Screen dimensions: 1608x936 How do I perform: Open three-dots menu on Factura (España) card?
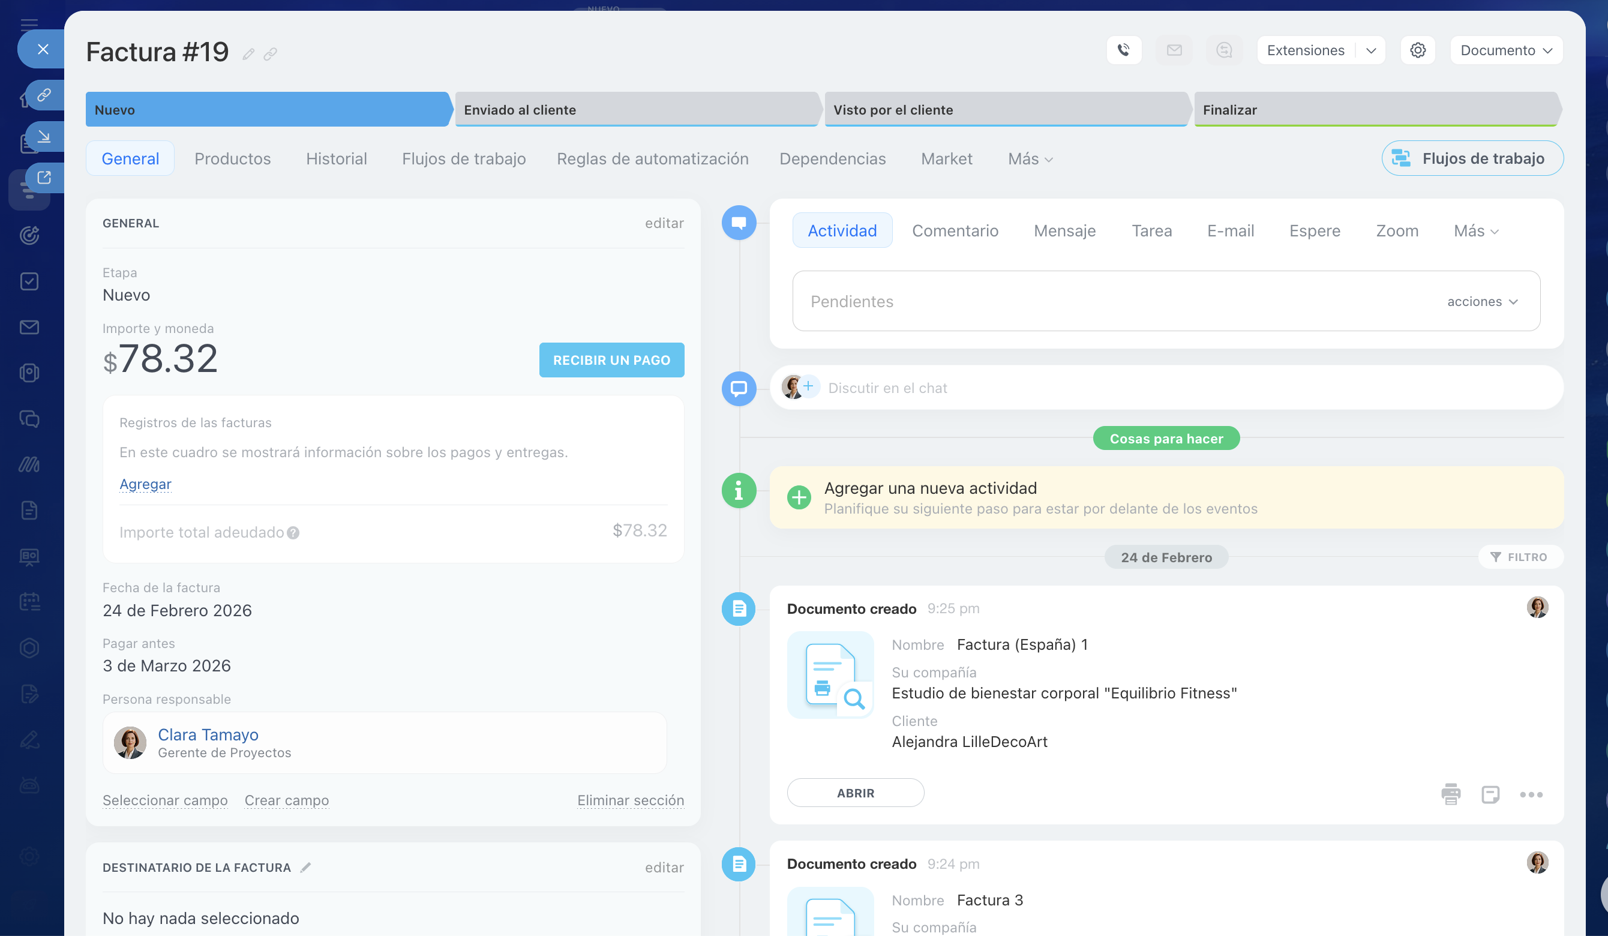click(x=1531, y=794)
